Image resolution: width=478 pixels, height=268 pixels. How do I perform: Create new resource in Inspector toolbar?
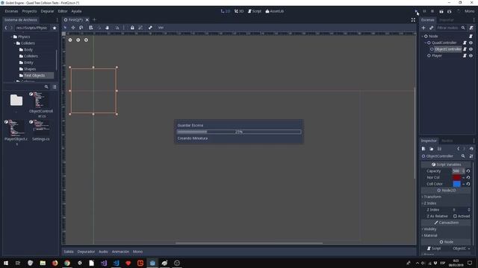(423, 149)
